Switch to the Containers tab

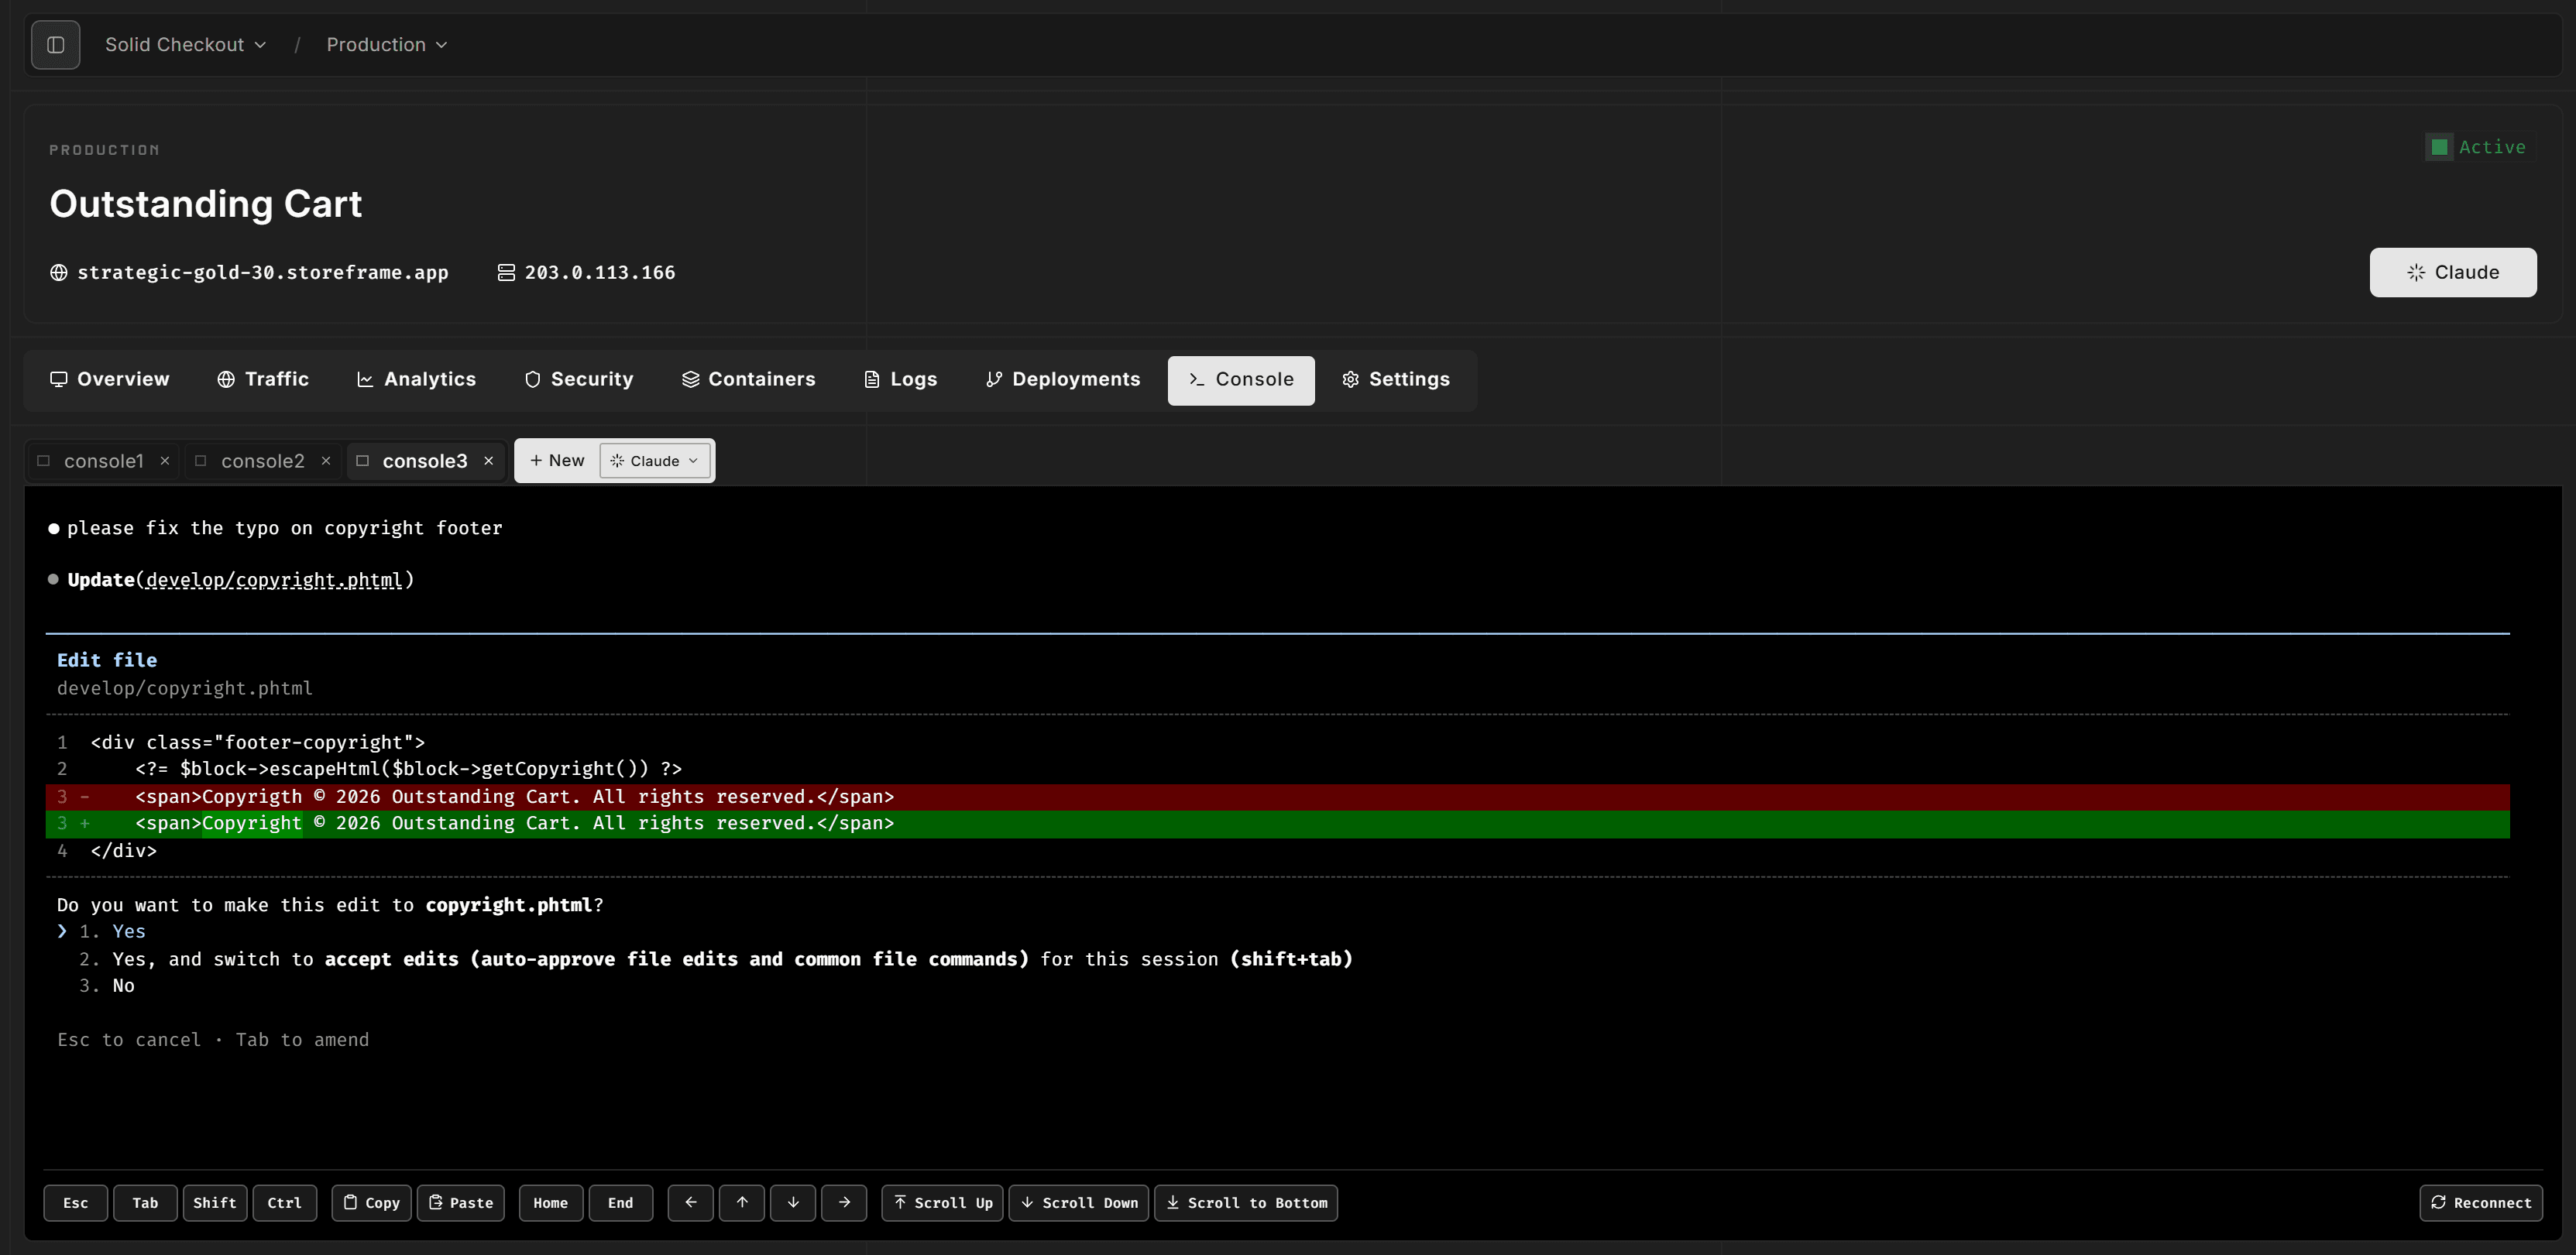(748, 379)
